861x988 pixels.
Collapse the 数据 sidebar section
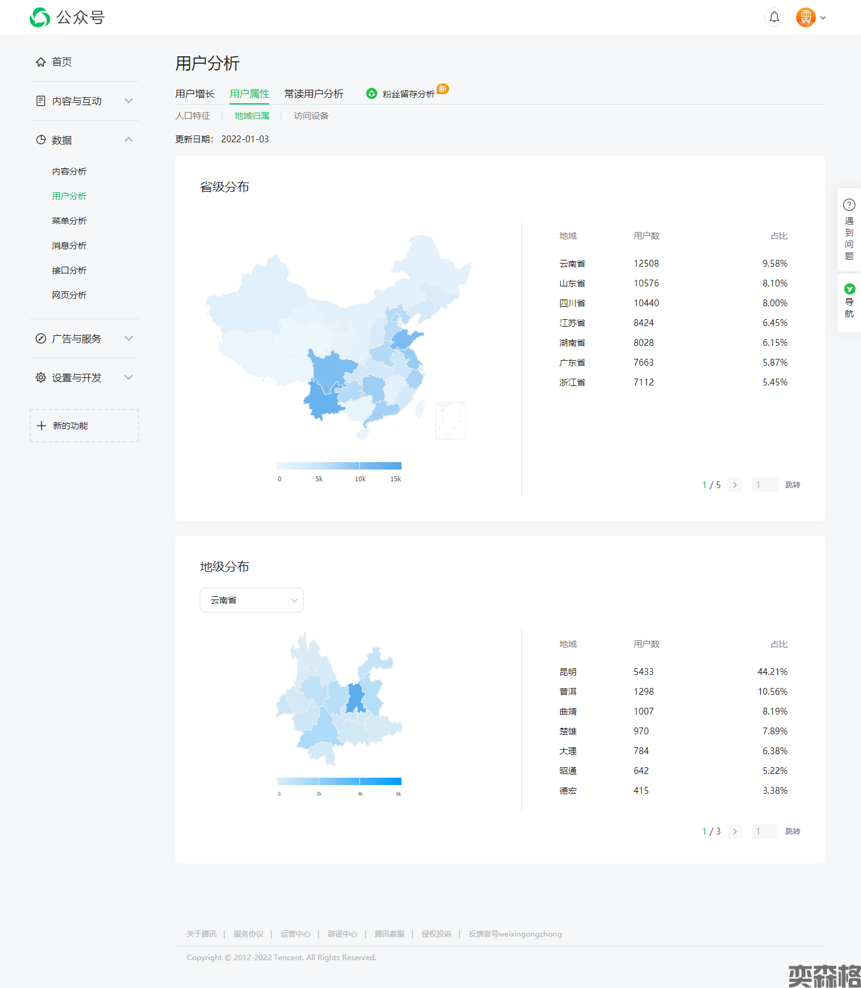click(128, 140)
